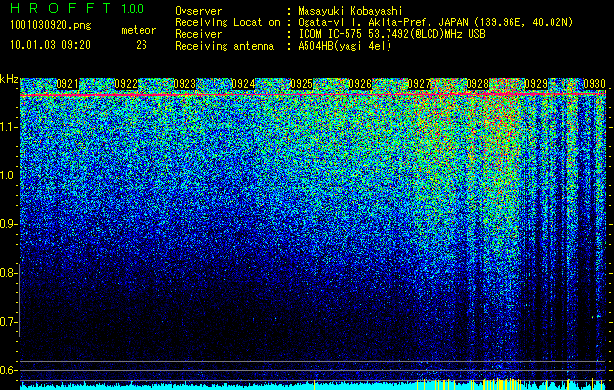
Task: Select the version number 1.0.0
Action: [133, 9]
